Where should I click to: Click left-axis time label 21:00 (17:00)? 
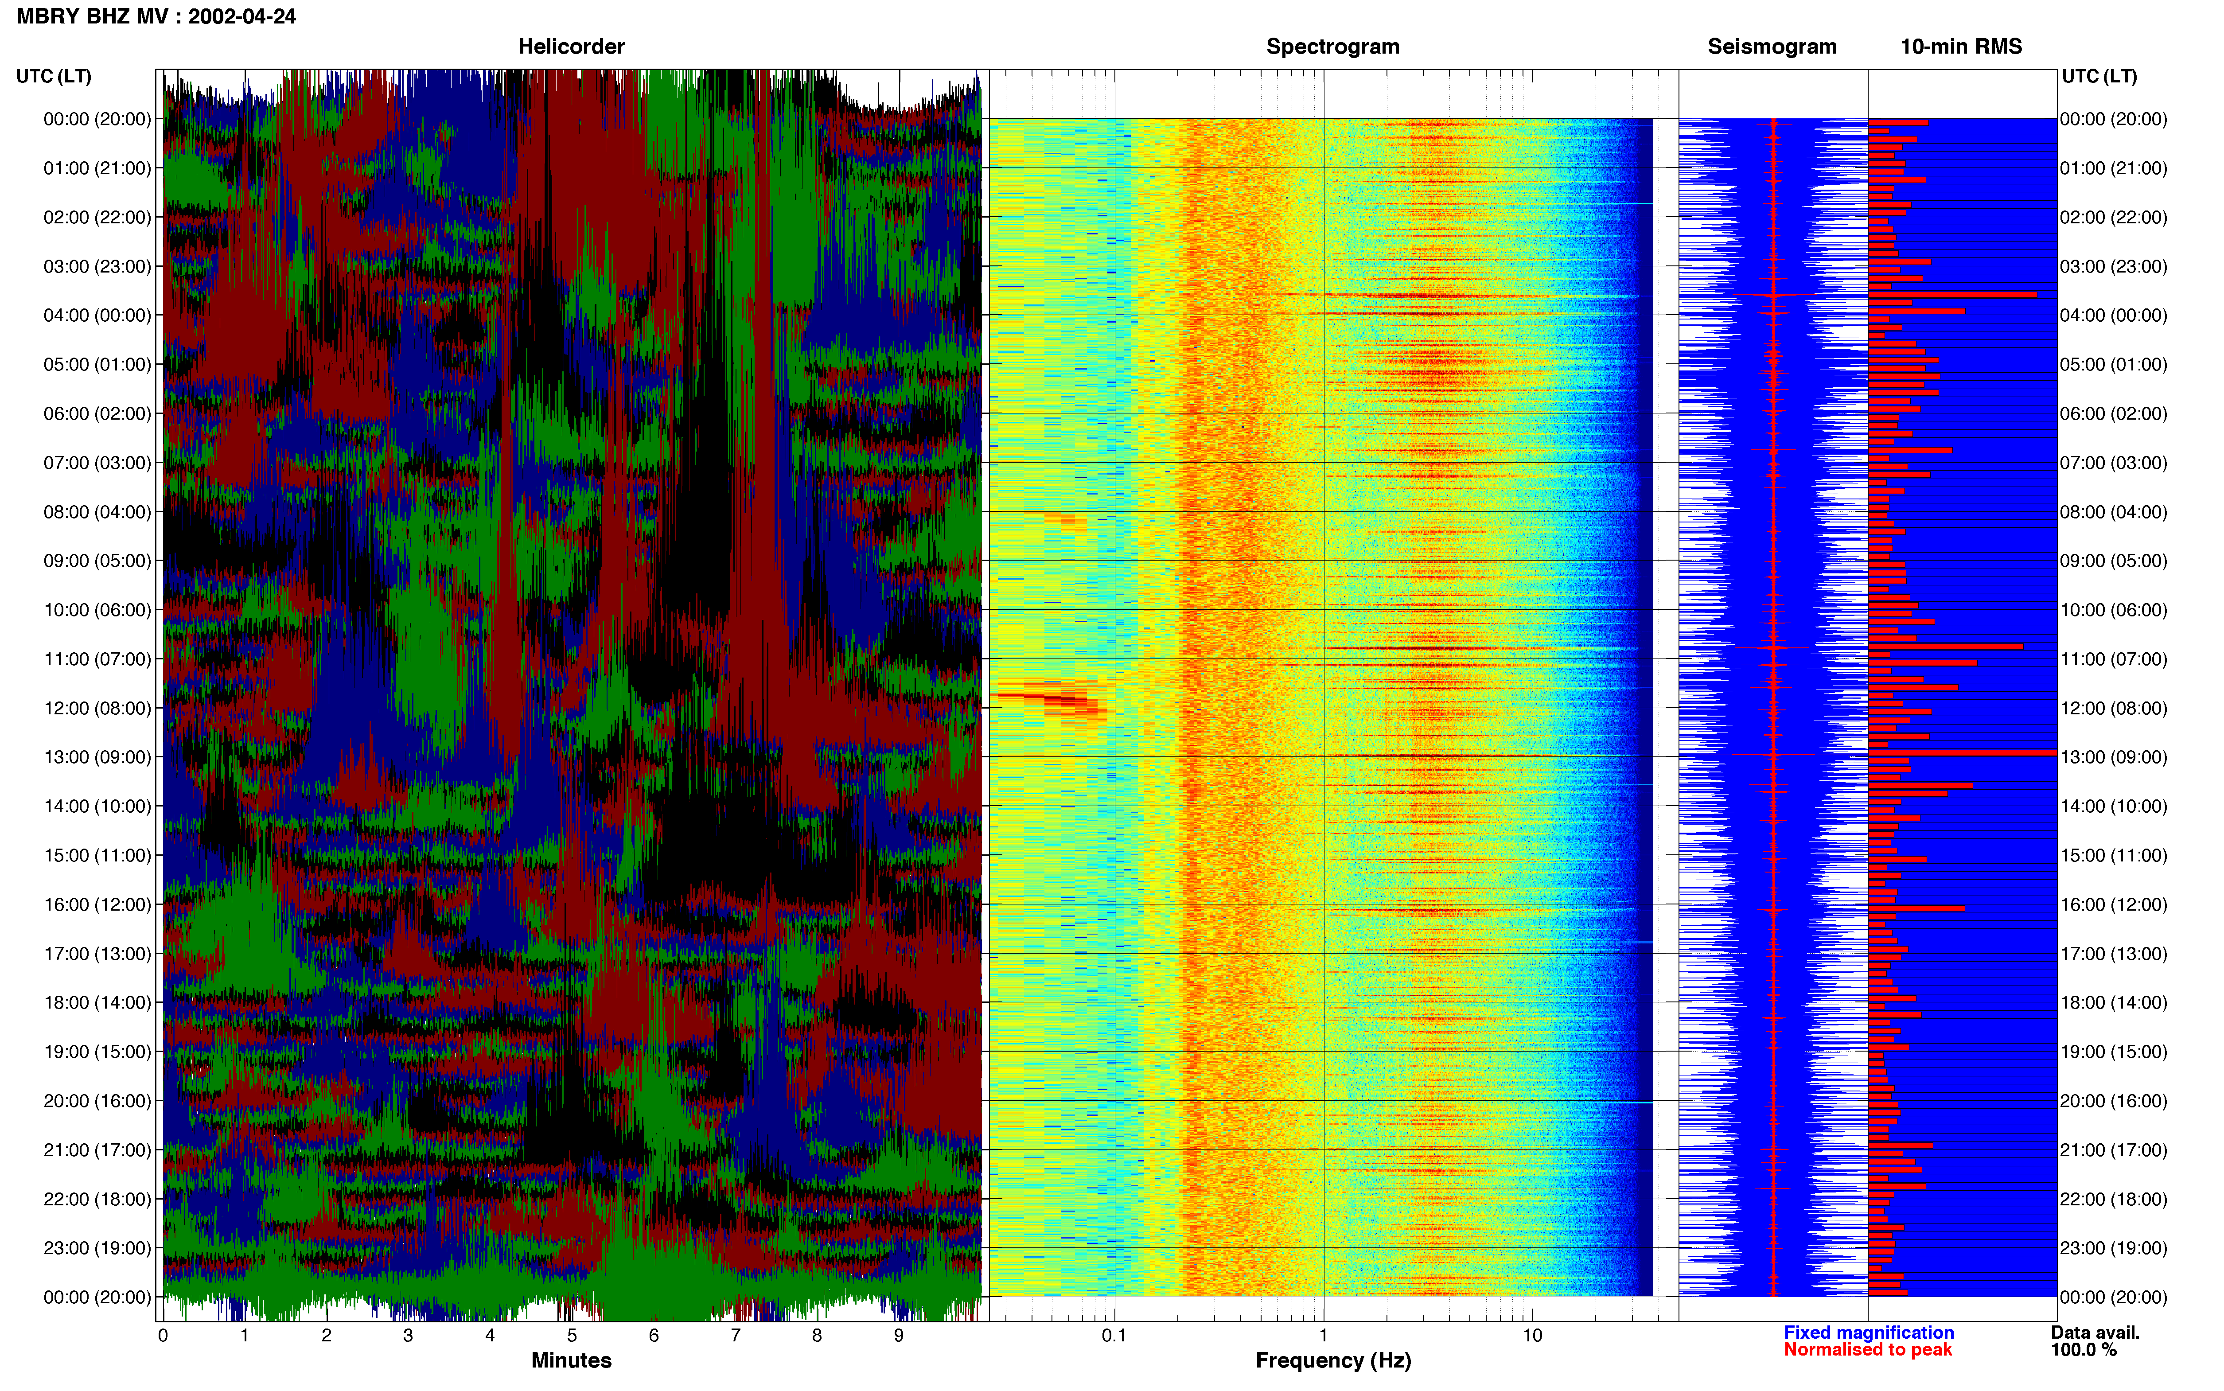[97, 1150]
